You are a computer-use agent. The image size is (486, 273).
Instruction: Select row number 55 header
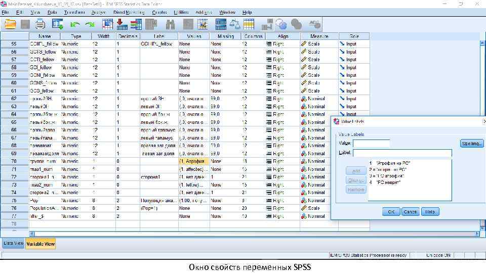click(x=15, y=44)
